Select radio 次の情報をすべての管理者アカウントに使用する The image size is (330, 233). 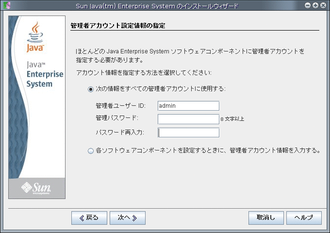[x=91, y=89]
